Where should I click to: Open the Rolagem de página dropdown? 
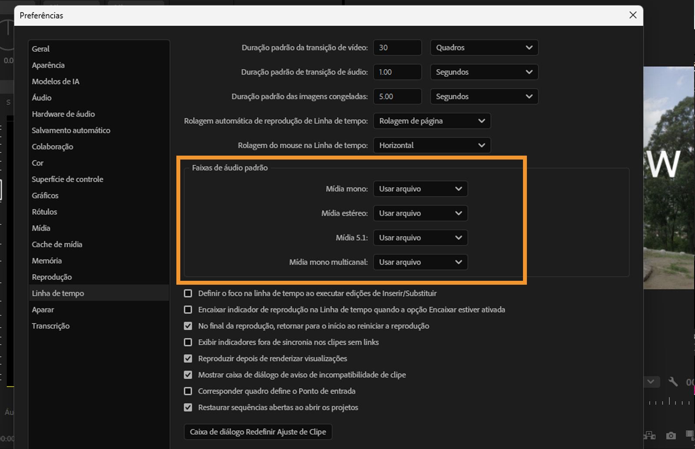pyautogui.click(x=432, y=121)
